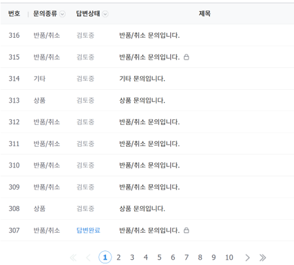This screenshot has width=294, height=265.
Task: Select page 10 in pagination
Action: (x=229, y=257)
